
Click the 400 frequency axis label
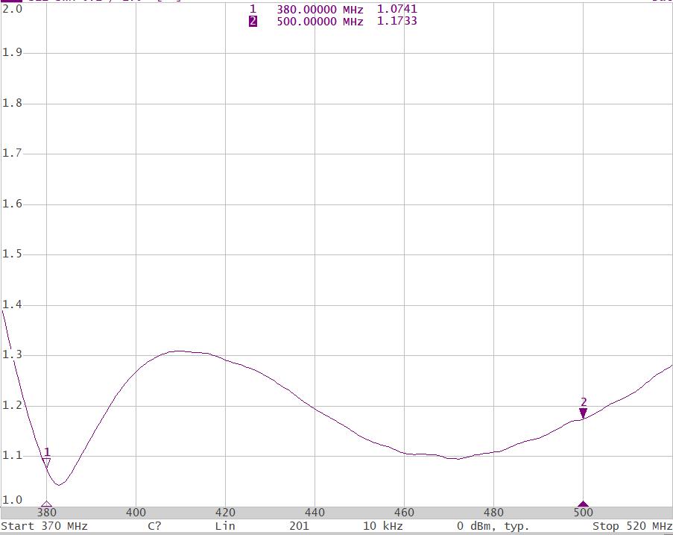136,512
